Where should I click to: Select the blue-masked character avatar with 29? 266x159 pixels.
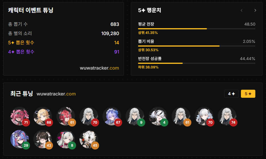20,139
